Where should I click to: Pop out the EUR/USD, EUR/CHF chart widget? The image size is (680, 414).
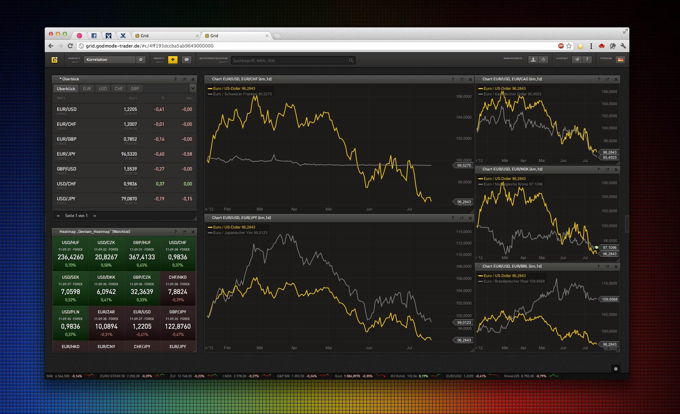(x=462, y=79)
